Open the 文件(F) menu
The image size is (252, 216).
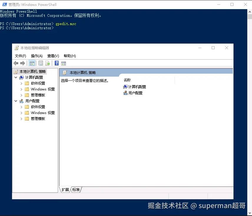[x=20, y=56]
